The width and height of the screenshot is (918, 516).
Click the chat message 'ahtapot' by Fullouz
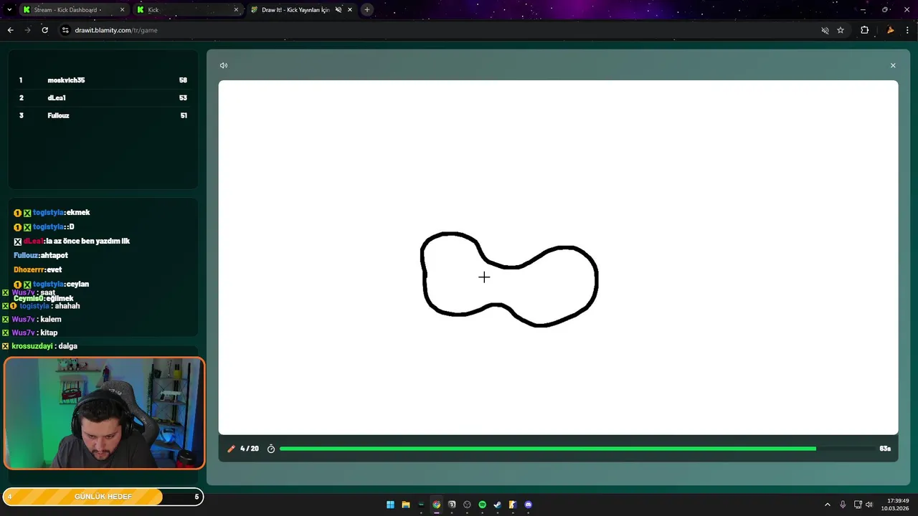coord(55,256)
